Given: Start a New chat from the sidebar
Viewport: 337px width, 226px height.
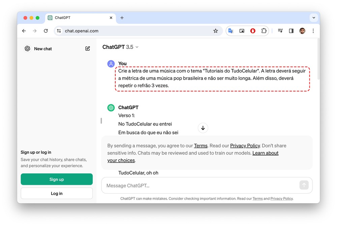Looking at the screenshot, I should pos(43,49).
